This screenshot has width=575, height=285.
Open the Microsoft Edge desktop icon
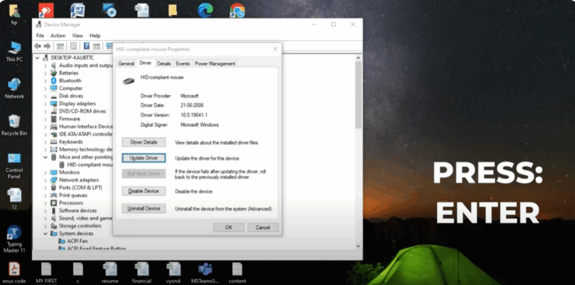tap(206, 10)
